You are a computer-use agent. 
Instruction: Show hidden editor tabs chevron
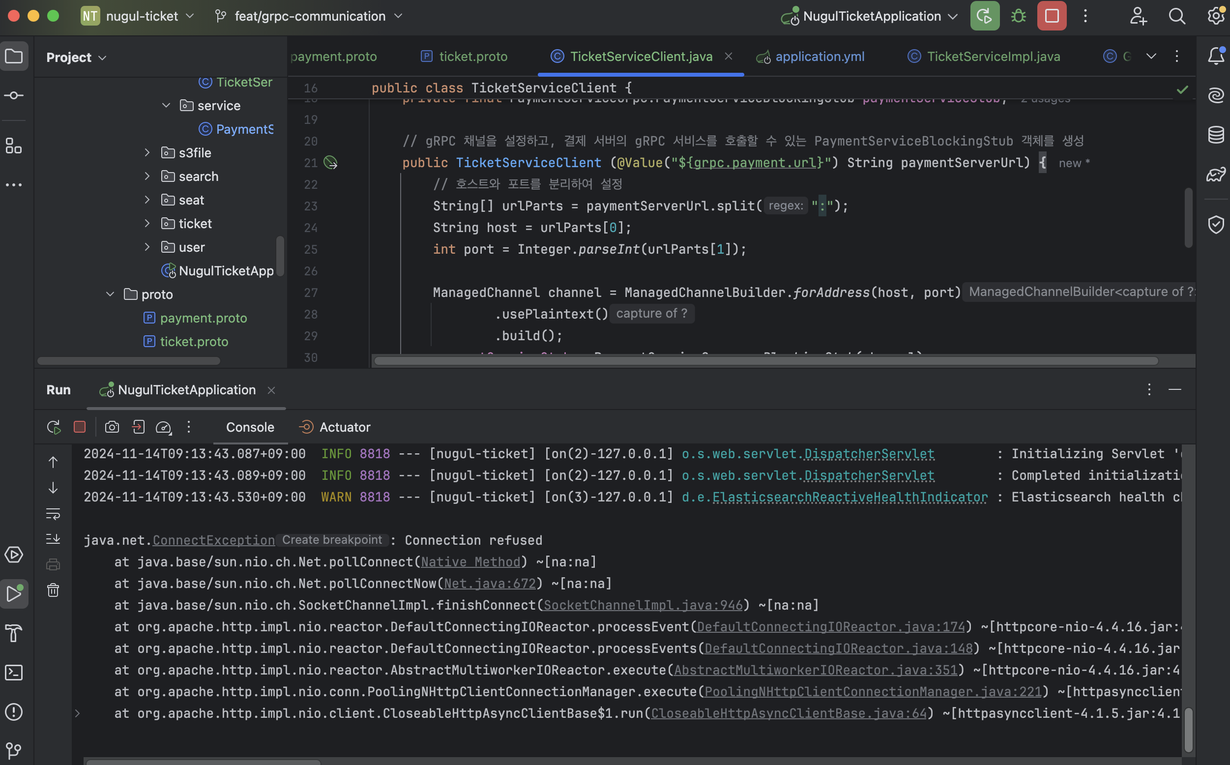[1151, 56]
